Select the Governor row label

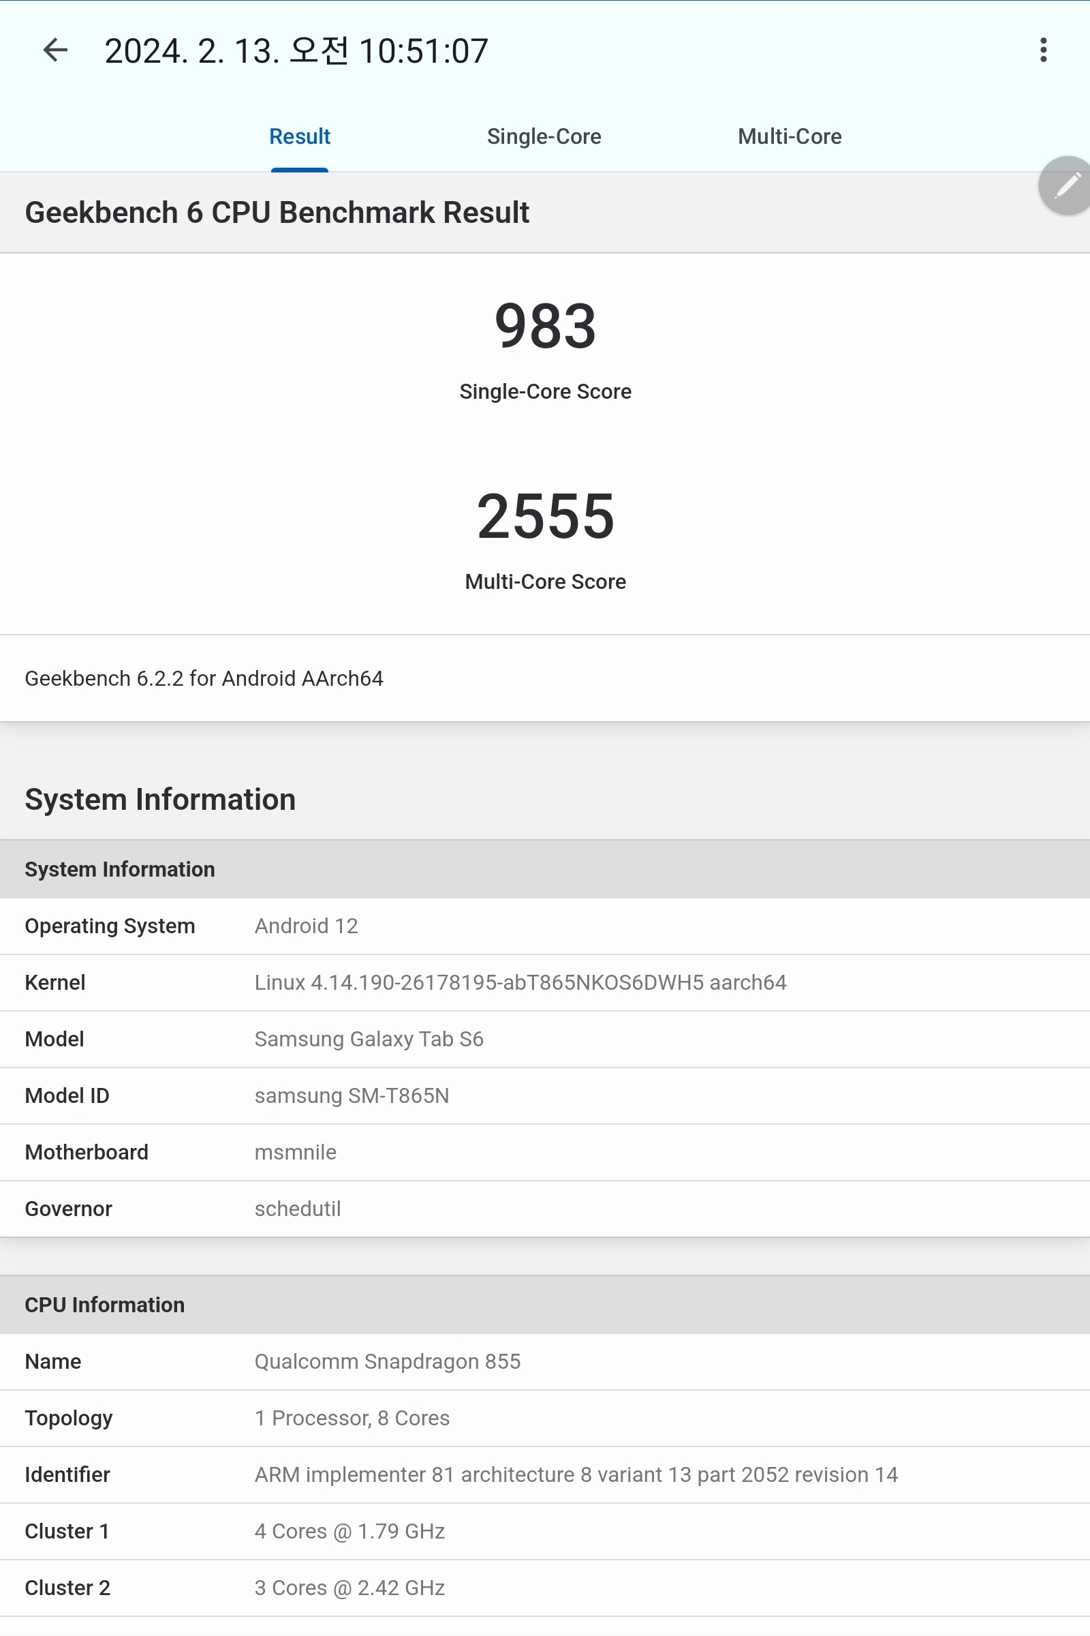coord(68,1208)
